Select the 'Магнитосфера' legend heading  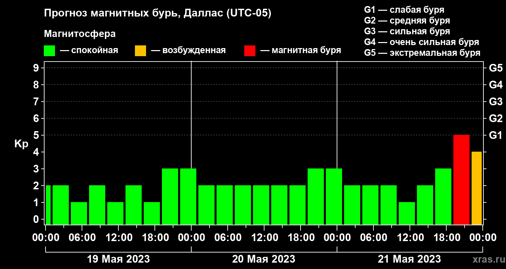pyautogui.click(x=80, y=34)
